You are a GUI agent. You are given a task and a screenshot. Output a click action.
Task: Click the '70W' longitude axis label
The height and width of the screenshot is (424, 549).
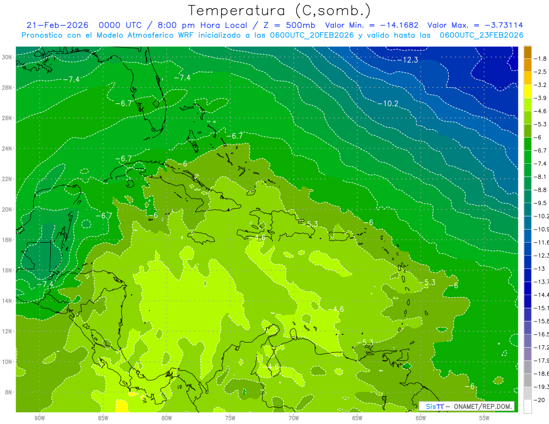(x=294, y=419)
